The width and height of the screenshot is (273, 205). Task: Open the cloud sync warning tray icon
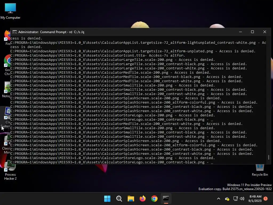click(x=227, y=199)
